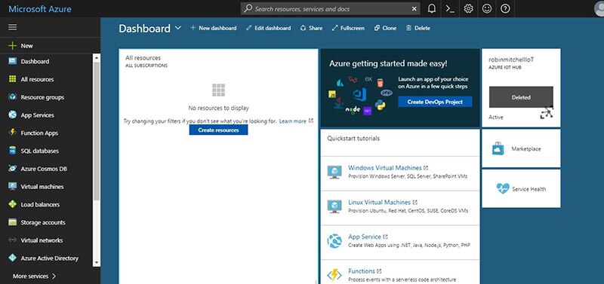Image resolution: width=604 pixels, height=284 pixels.
Task: Click the Microsoft Azure logo text
Action: click(x=40, y=9)
